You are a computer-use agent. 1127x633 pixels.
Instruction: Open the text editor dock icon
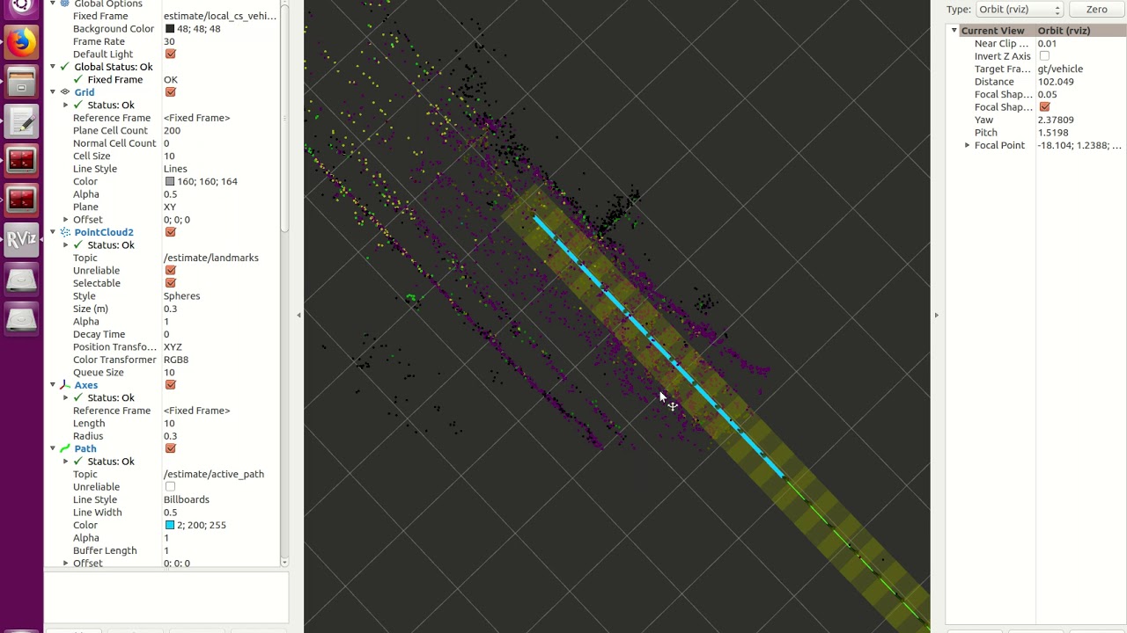(21, 122)
